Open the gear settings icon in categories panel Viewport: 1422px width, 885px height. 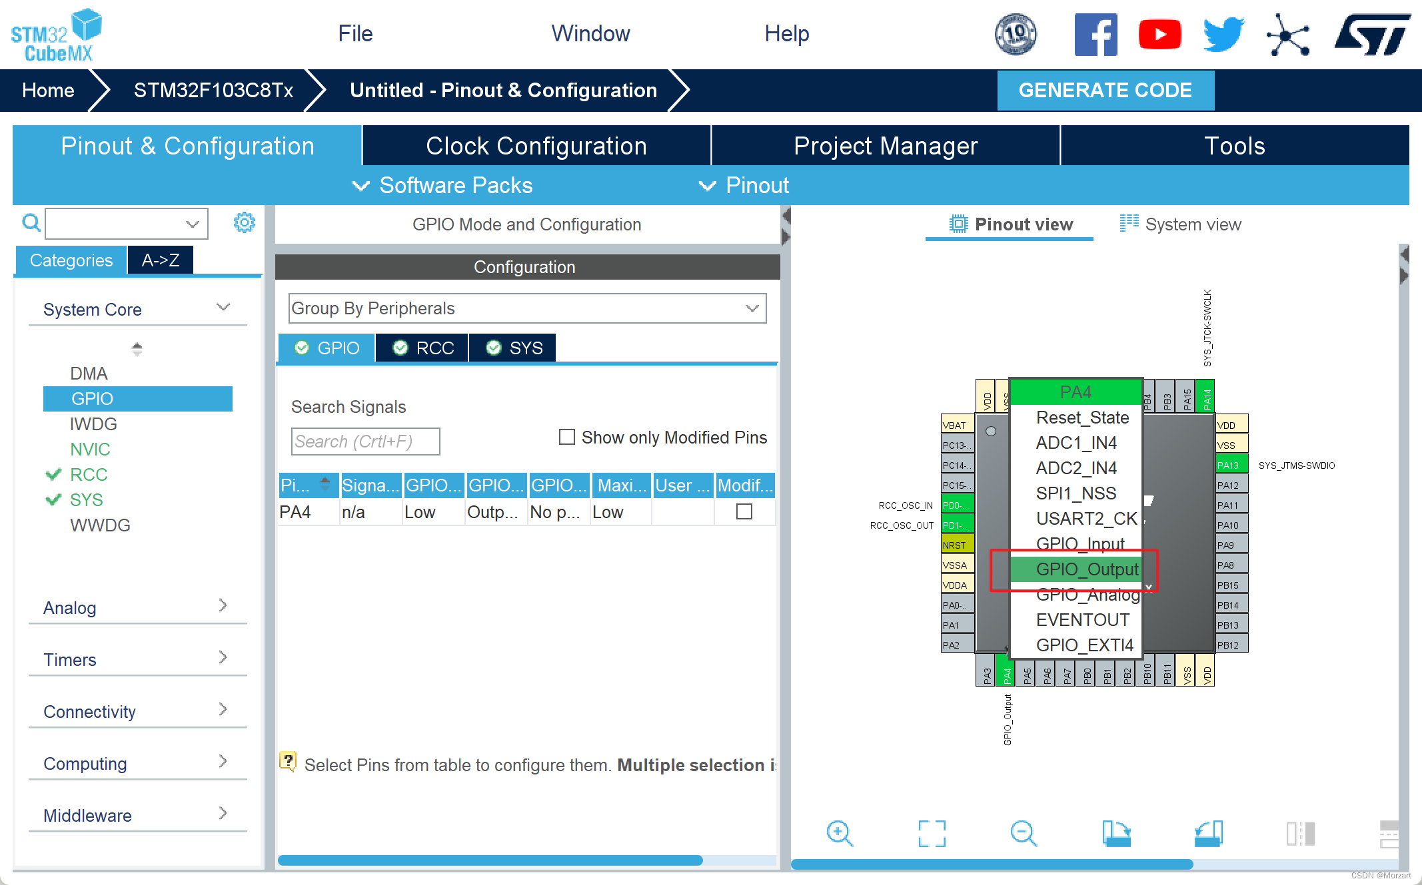pyautogui.click(x=245, y=222)
